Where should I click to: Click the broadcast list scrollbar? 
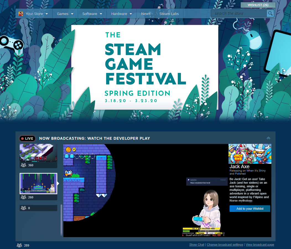(61, 220)
